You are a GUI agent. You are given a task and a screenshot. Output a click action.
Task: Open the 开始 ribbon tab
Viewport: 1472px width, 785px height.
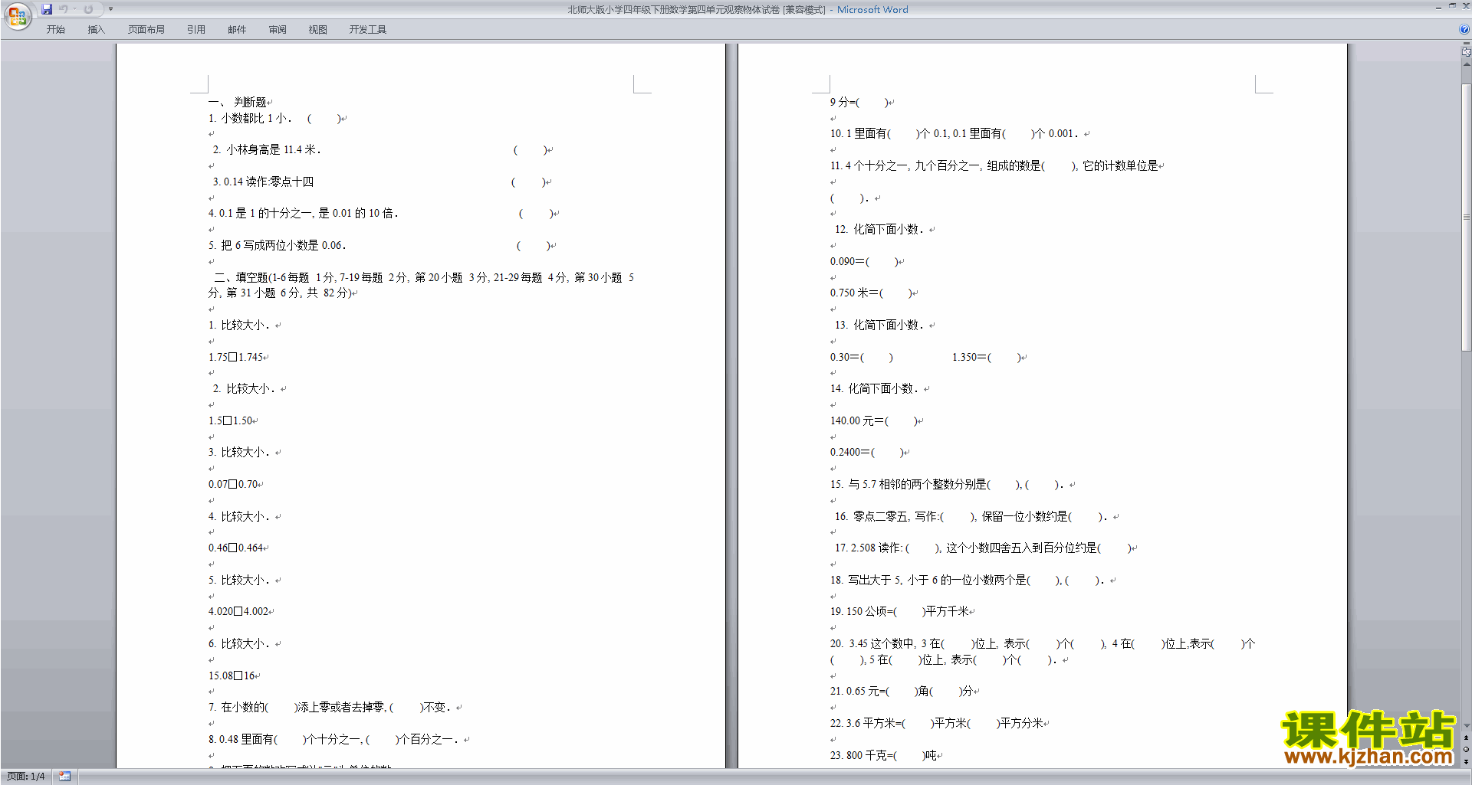[55, 30]
